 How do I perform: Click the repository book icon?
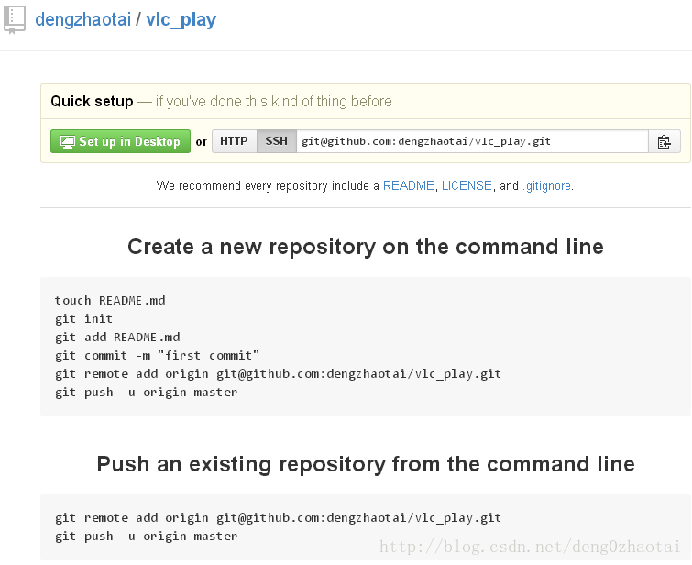[x=15, y=19]
